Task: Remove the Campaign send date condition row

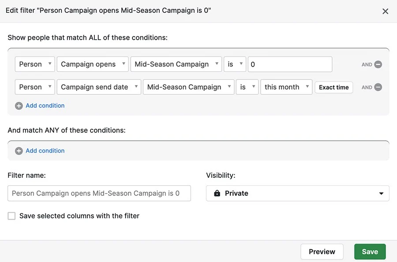Action: pyautogui.click(x=378, y=87)
